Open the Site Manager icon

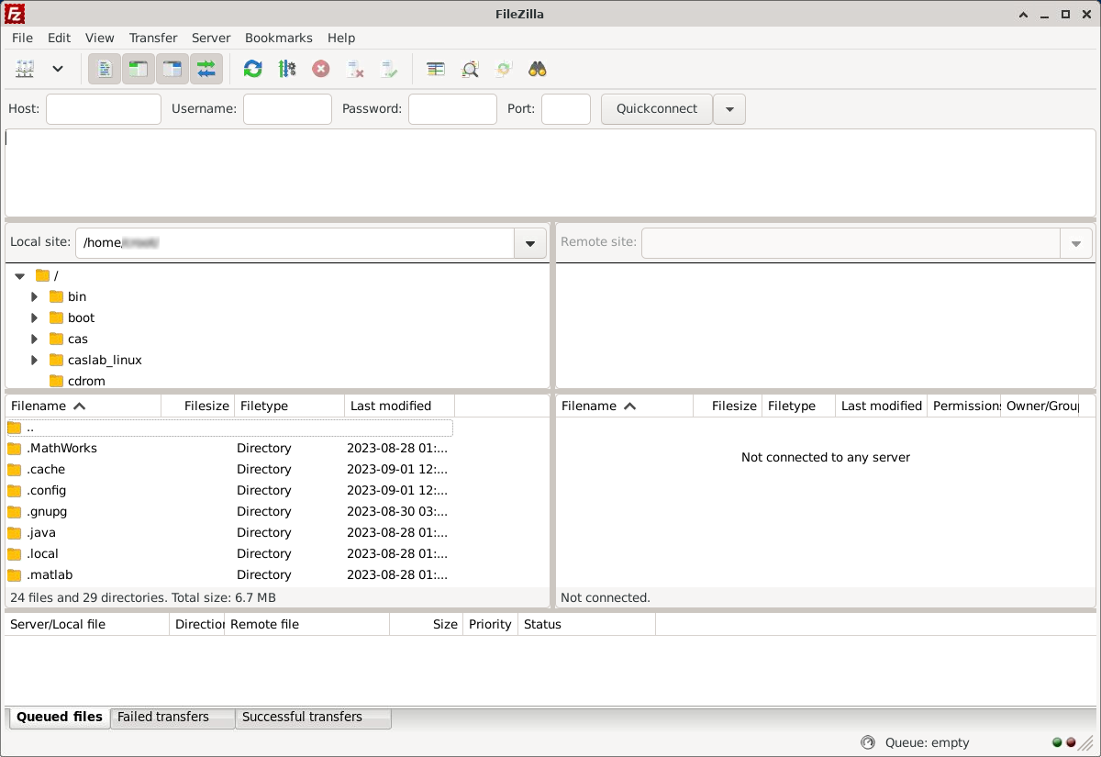(x=25, y=69)
